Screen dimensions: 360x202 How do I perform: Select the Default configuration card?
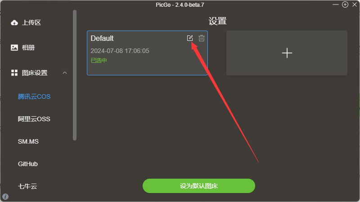click(x=147, y=53)
